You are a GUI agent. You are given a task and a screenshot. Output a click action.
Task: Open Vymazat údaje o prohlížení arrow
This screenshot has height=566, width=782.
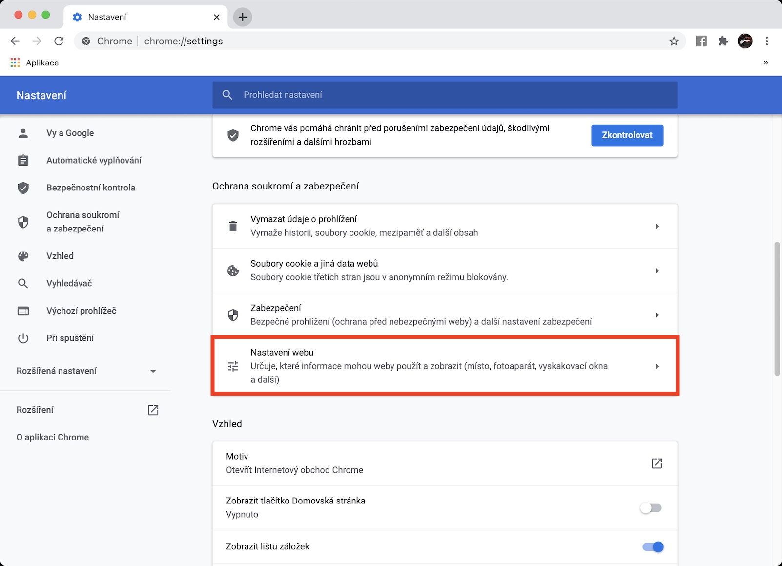tap(657, 226)
